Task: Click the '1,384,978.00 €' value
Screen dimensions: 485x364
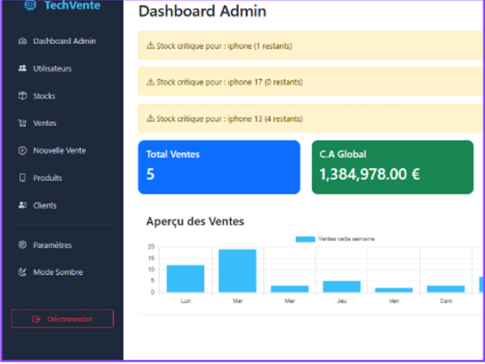Action: pos(370,174)
